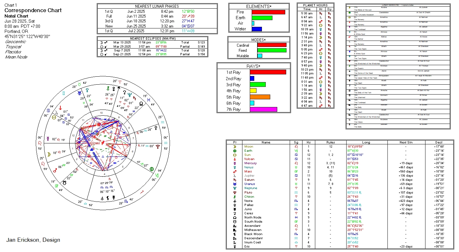This screenshot has height=252, width=459.
Task: Click the North Node glyph in the wheel
Action: (x=141, y=103)
